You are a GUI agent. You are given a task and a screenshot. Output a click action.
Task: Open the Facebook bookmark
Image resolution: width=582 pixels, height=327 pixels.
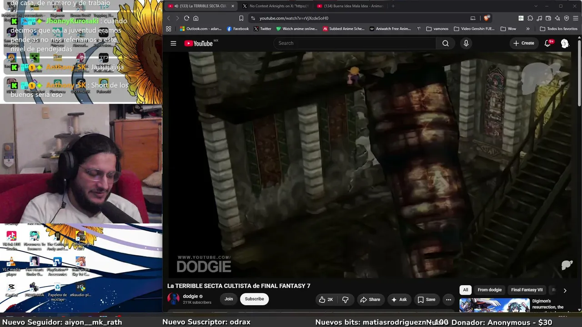coord(238,29)
